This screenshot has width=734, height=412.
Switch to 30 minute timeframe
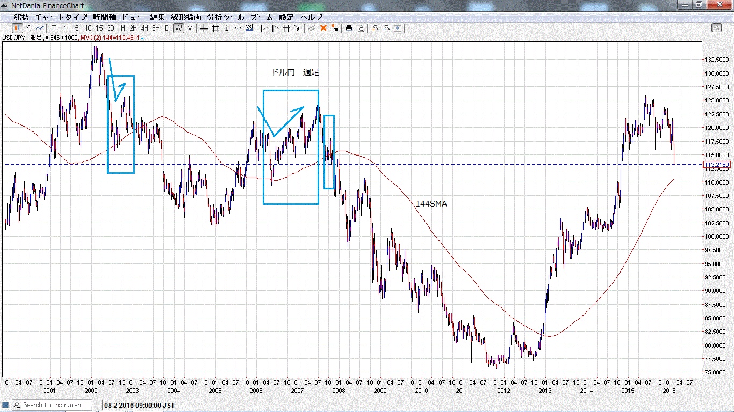coord(111,28)
